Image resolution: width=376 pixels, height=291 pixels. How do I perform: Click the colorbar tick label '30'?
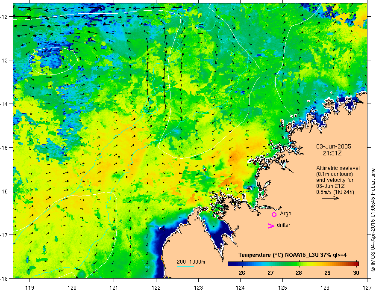click(x=356, y=273)
